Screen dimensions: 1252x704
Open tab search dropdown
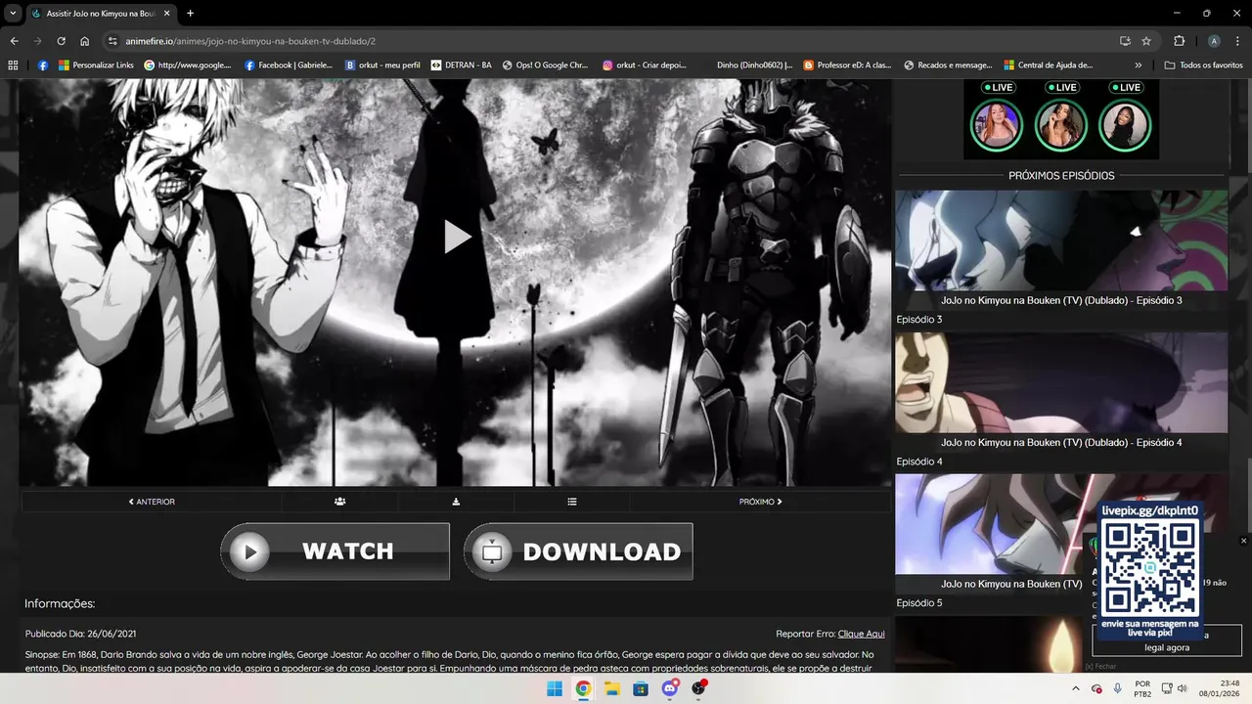pyautogui.click(x=13, y=14)
